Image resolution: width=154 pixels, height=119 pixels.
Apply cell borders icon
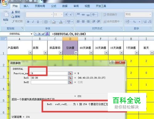[46, 22]
